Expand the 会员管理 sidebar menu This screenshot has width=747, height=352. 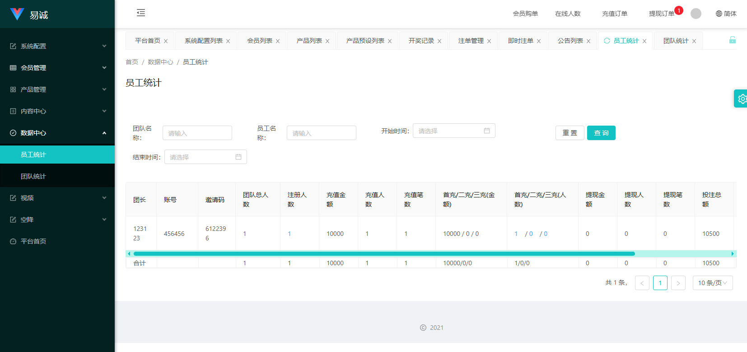(x=57, y=68)
